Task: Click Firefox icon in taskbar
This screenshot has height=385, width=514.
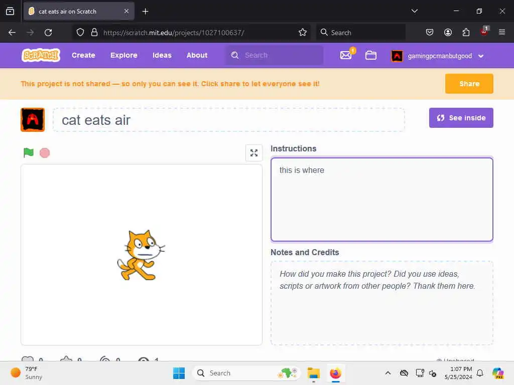Action: tap(335, 373)
